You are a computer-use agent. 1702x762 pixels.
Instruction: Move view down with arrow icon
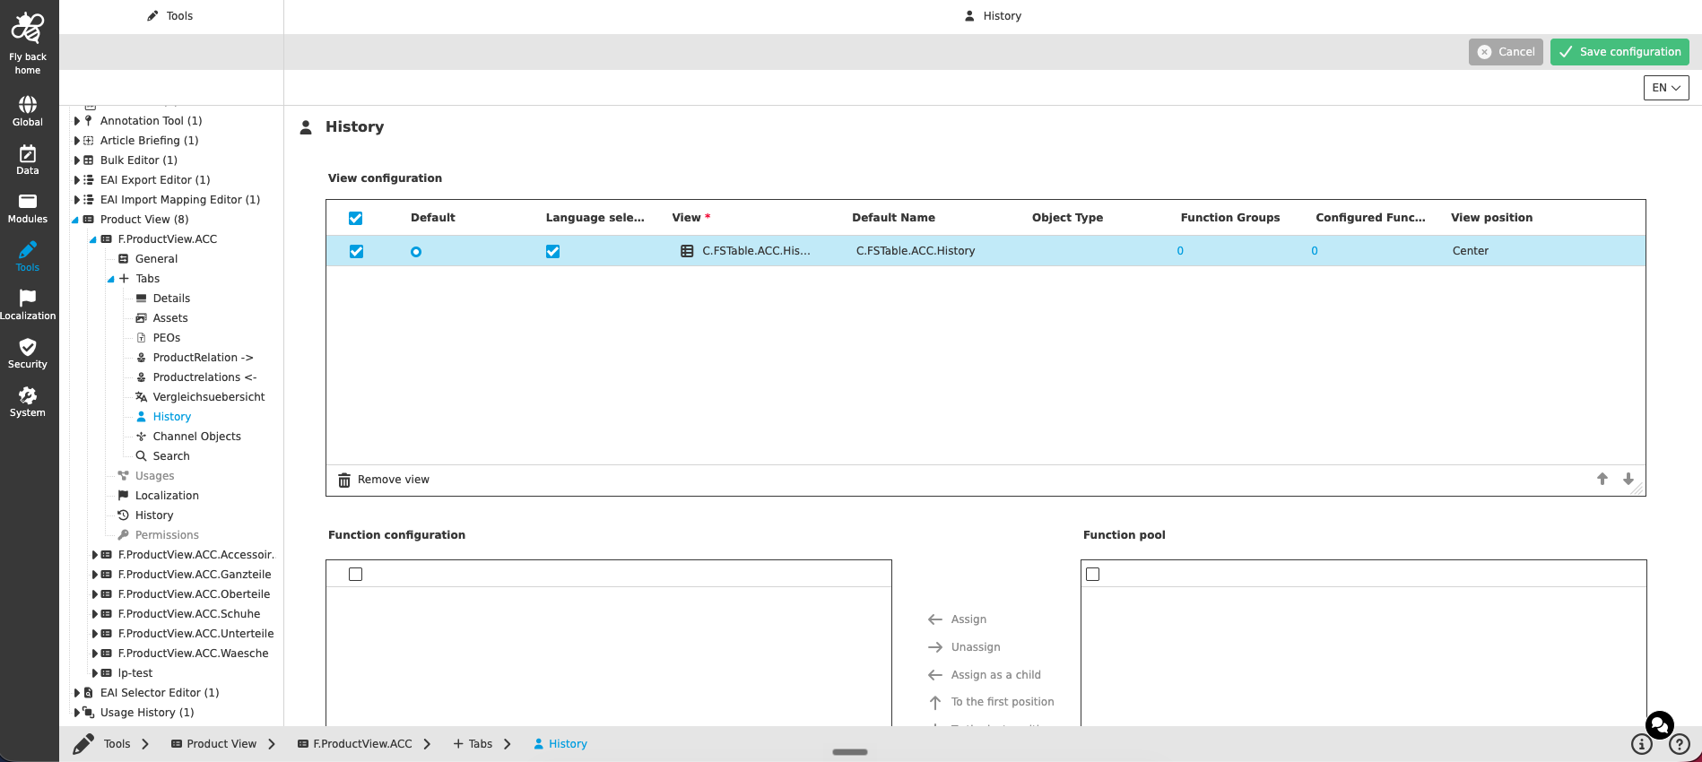point(1628,479)
